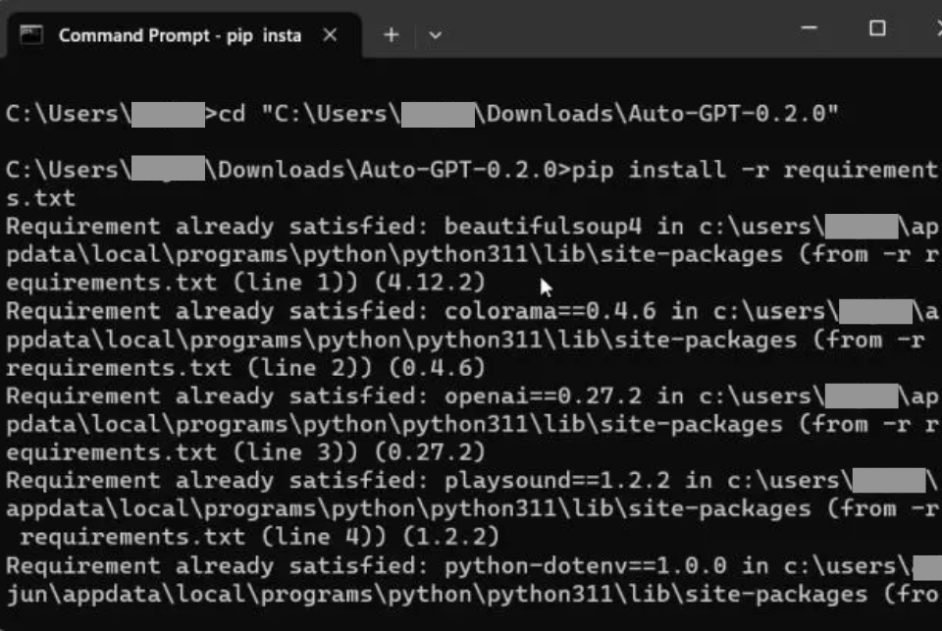Image resolution: width=942 pixels, height=631 pixels.
Task: Click the python-dotenv==1.0.0 package text
Action: coord(586,566)
